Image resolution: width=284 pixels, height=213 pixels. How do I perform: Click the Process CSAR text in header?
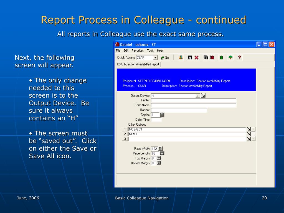[134, 86]
